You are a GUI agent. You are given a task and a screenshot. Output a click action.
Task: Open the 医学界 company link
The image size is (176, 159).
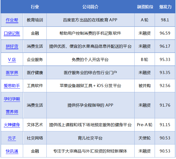pos(12,73)
